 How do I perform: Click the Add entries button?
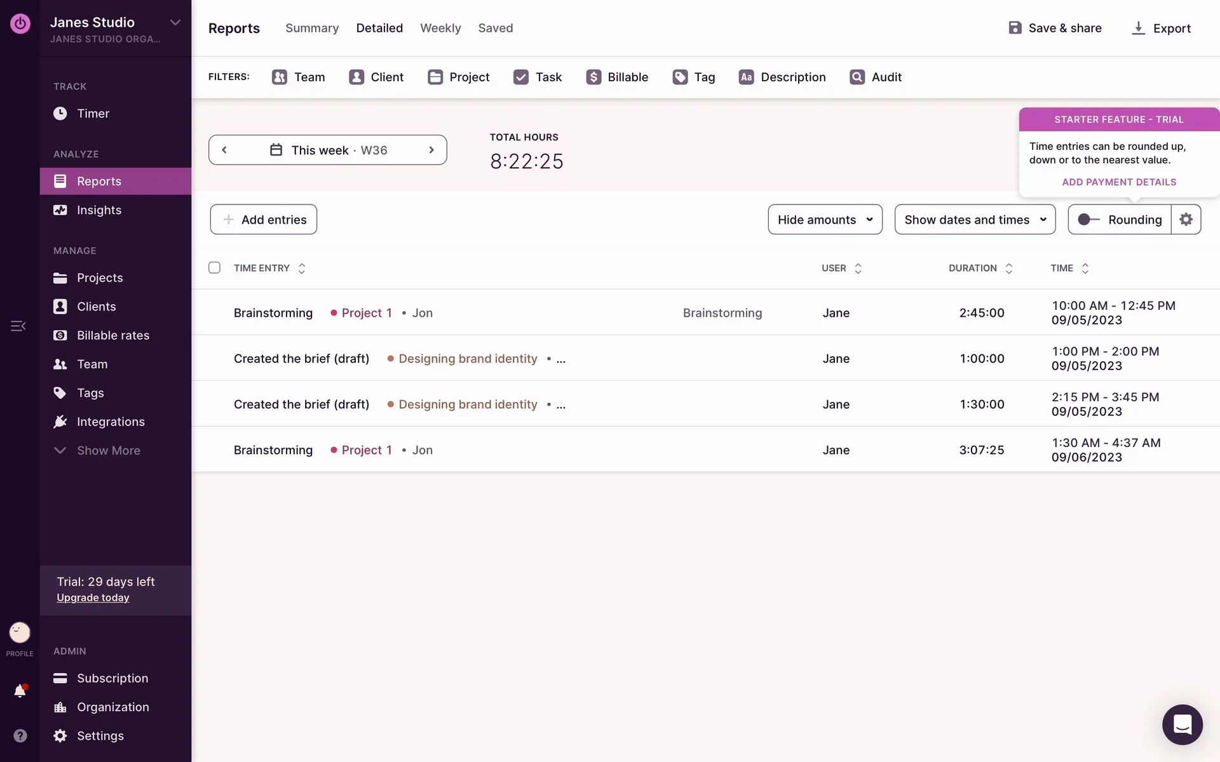[x=263, y=219]
